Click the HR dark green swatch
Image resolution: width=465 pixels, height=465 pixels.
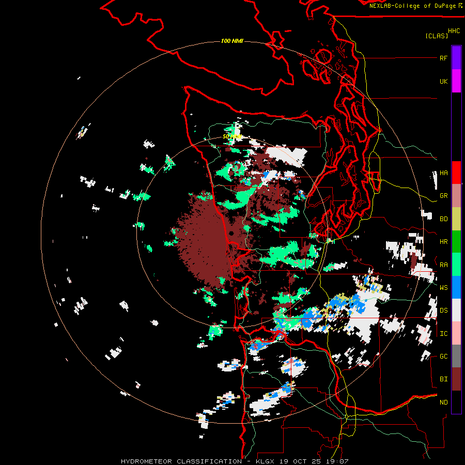click(x=456, y=242)
